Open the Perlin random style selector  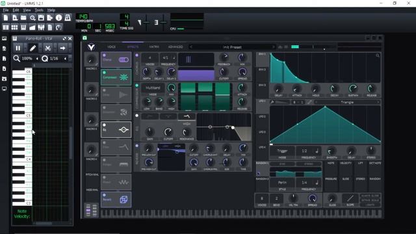282,183
